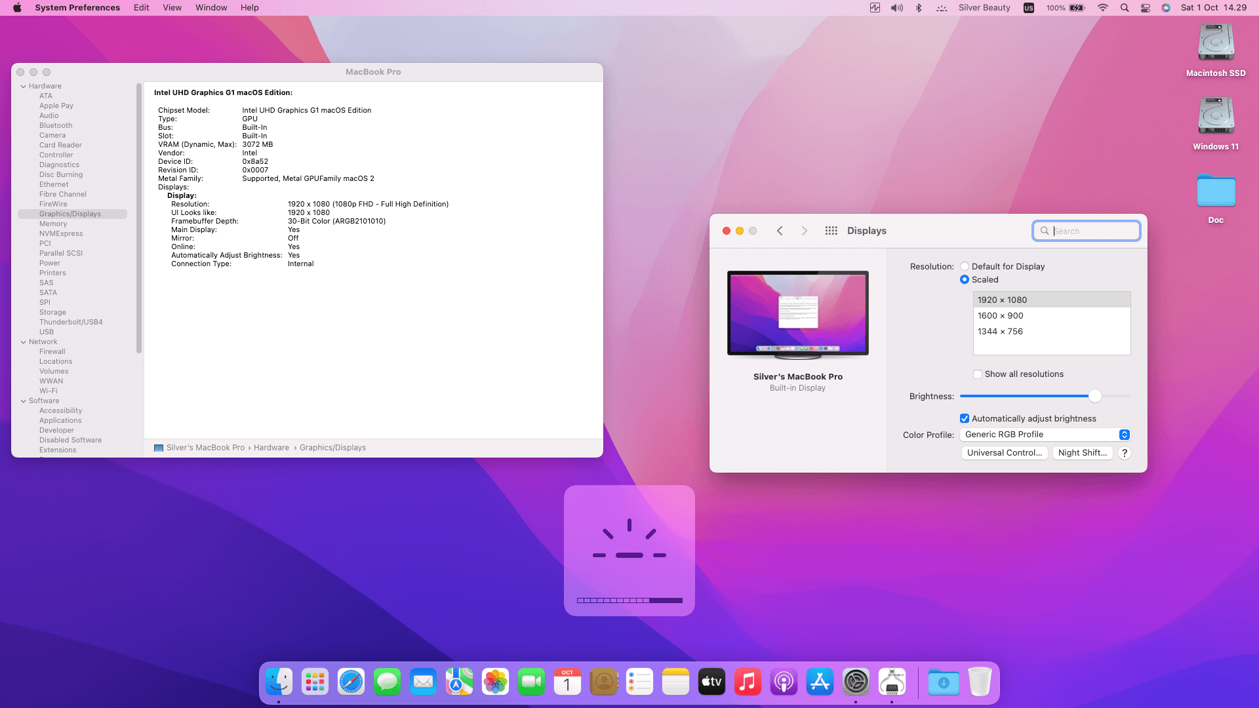The height and width of the screenshot is (708, 1259).
Task: Launch Safari from the Dock
Action: pyautogui.click(x=351, y=682)
